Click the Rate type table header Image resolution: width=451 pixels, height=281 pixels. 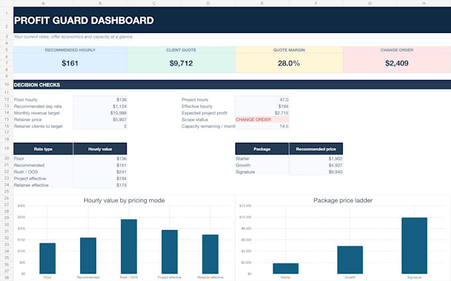coord(43,149)
